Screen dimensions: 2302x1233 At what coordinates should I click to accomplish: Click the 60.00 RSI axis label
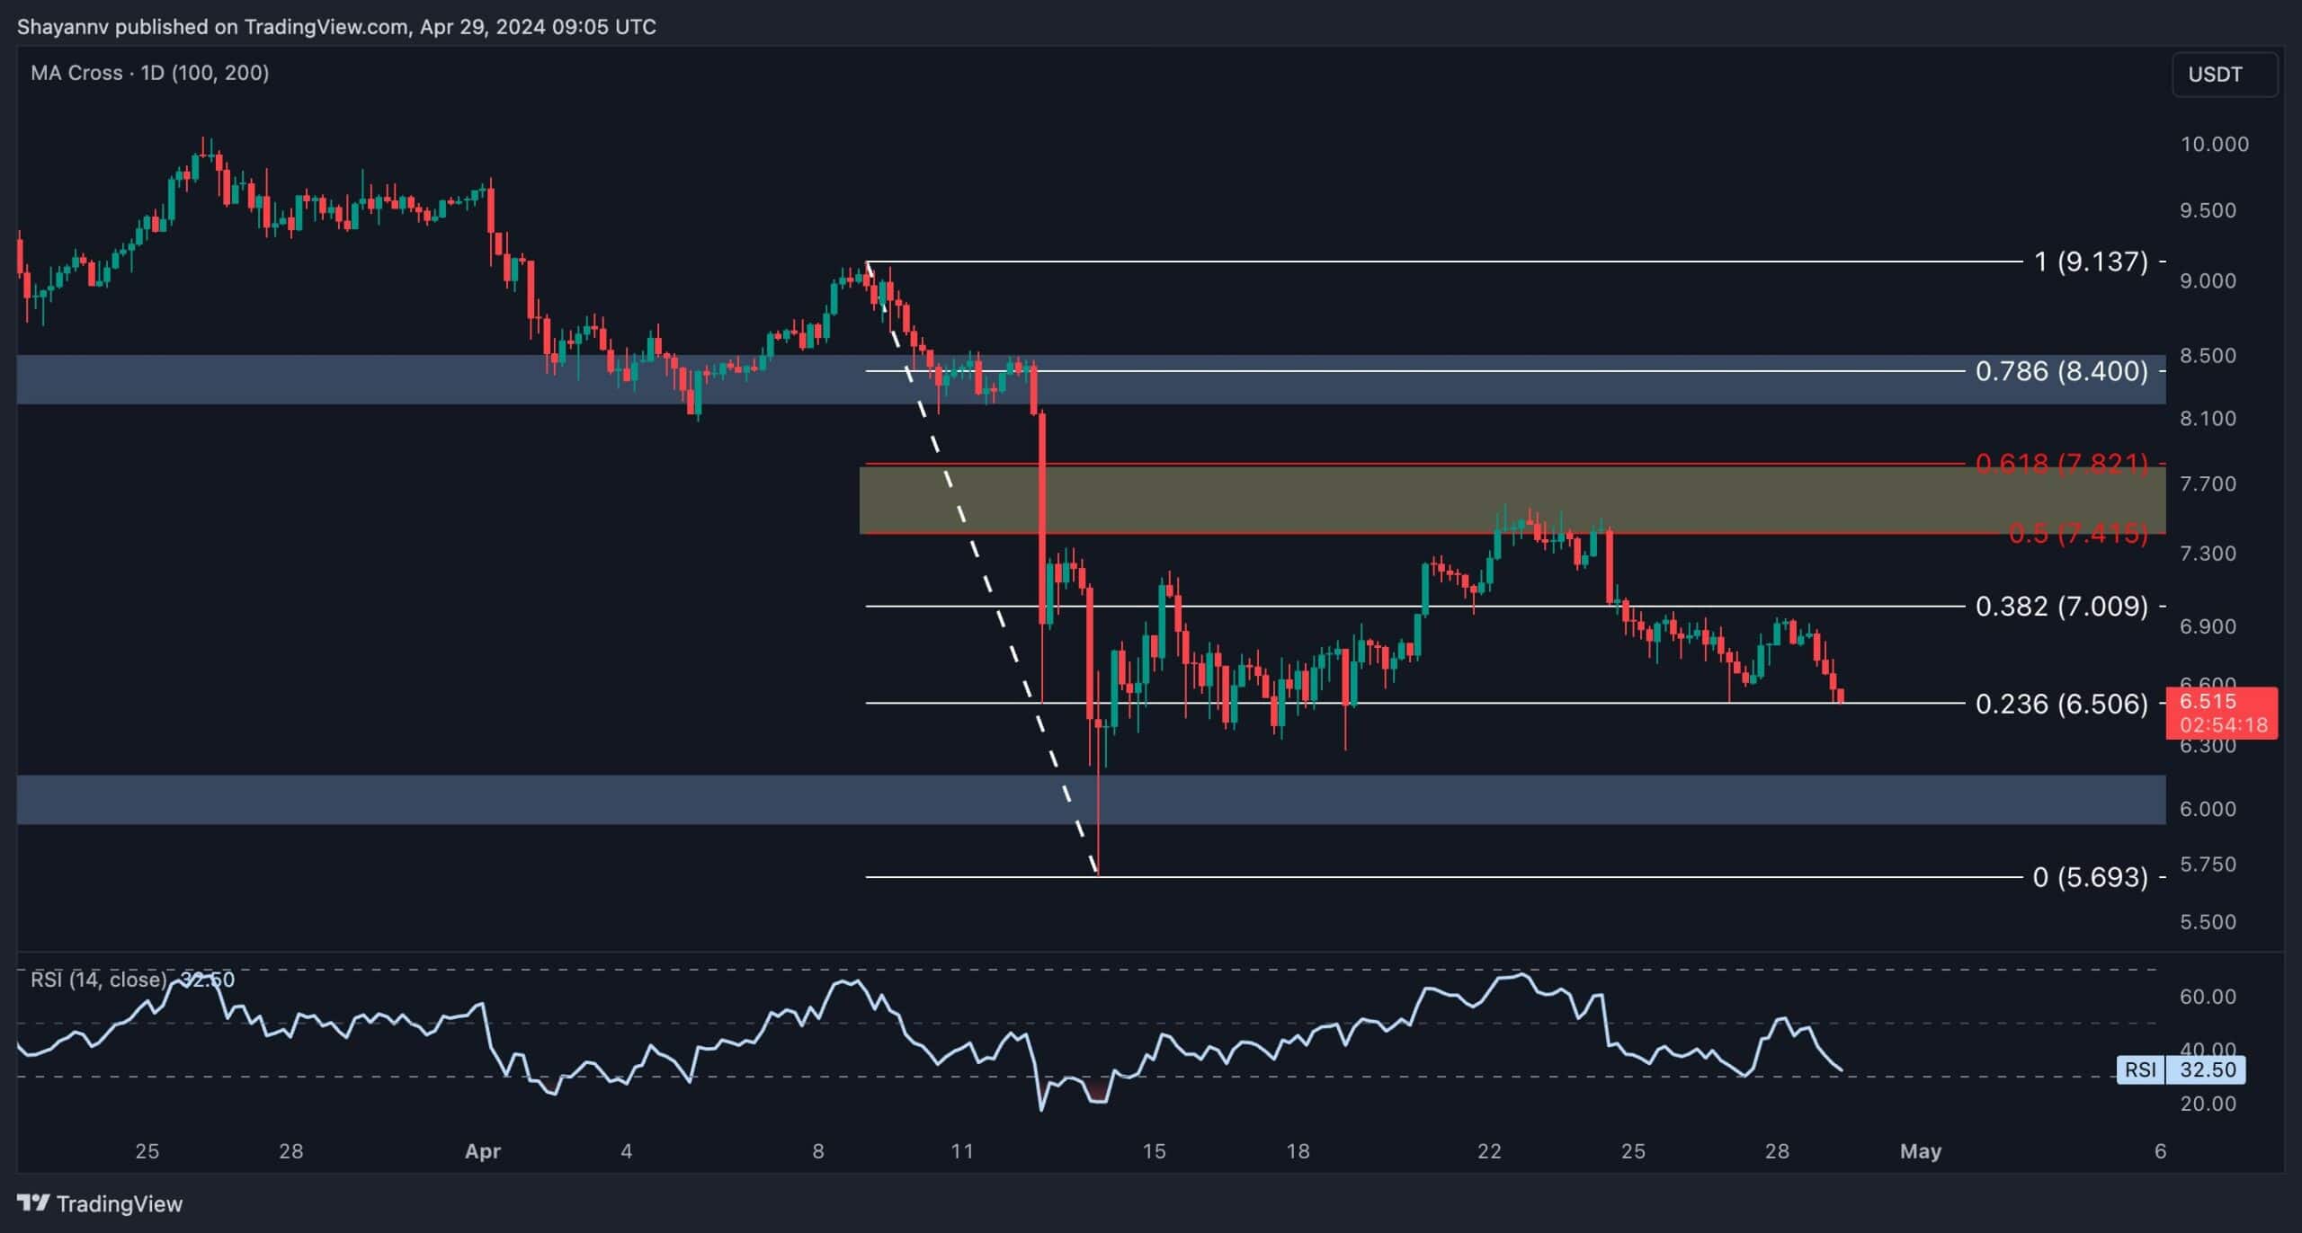2208,996
